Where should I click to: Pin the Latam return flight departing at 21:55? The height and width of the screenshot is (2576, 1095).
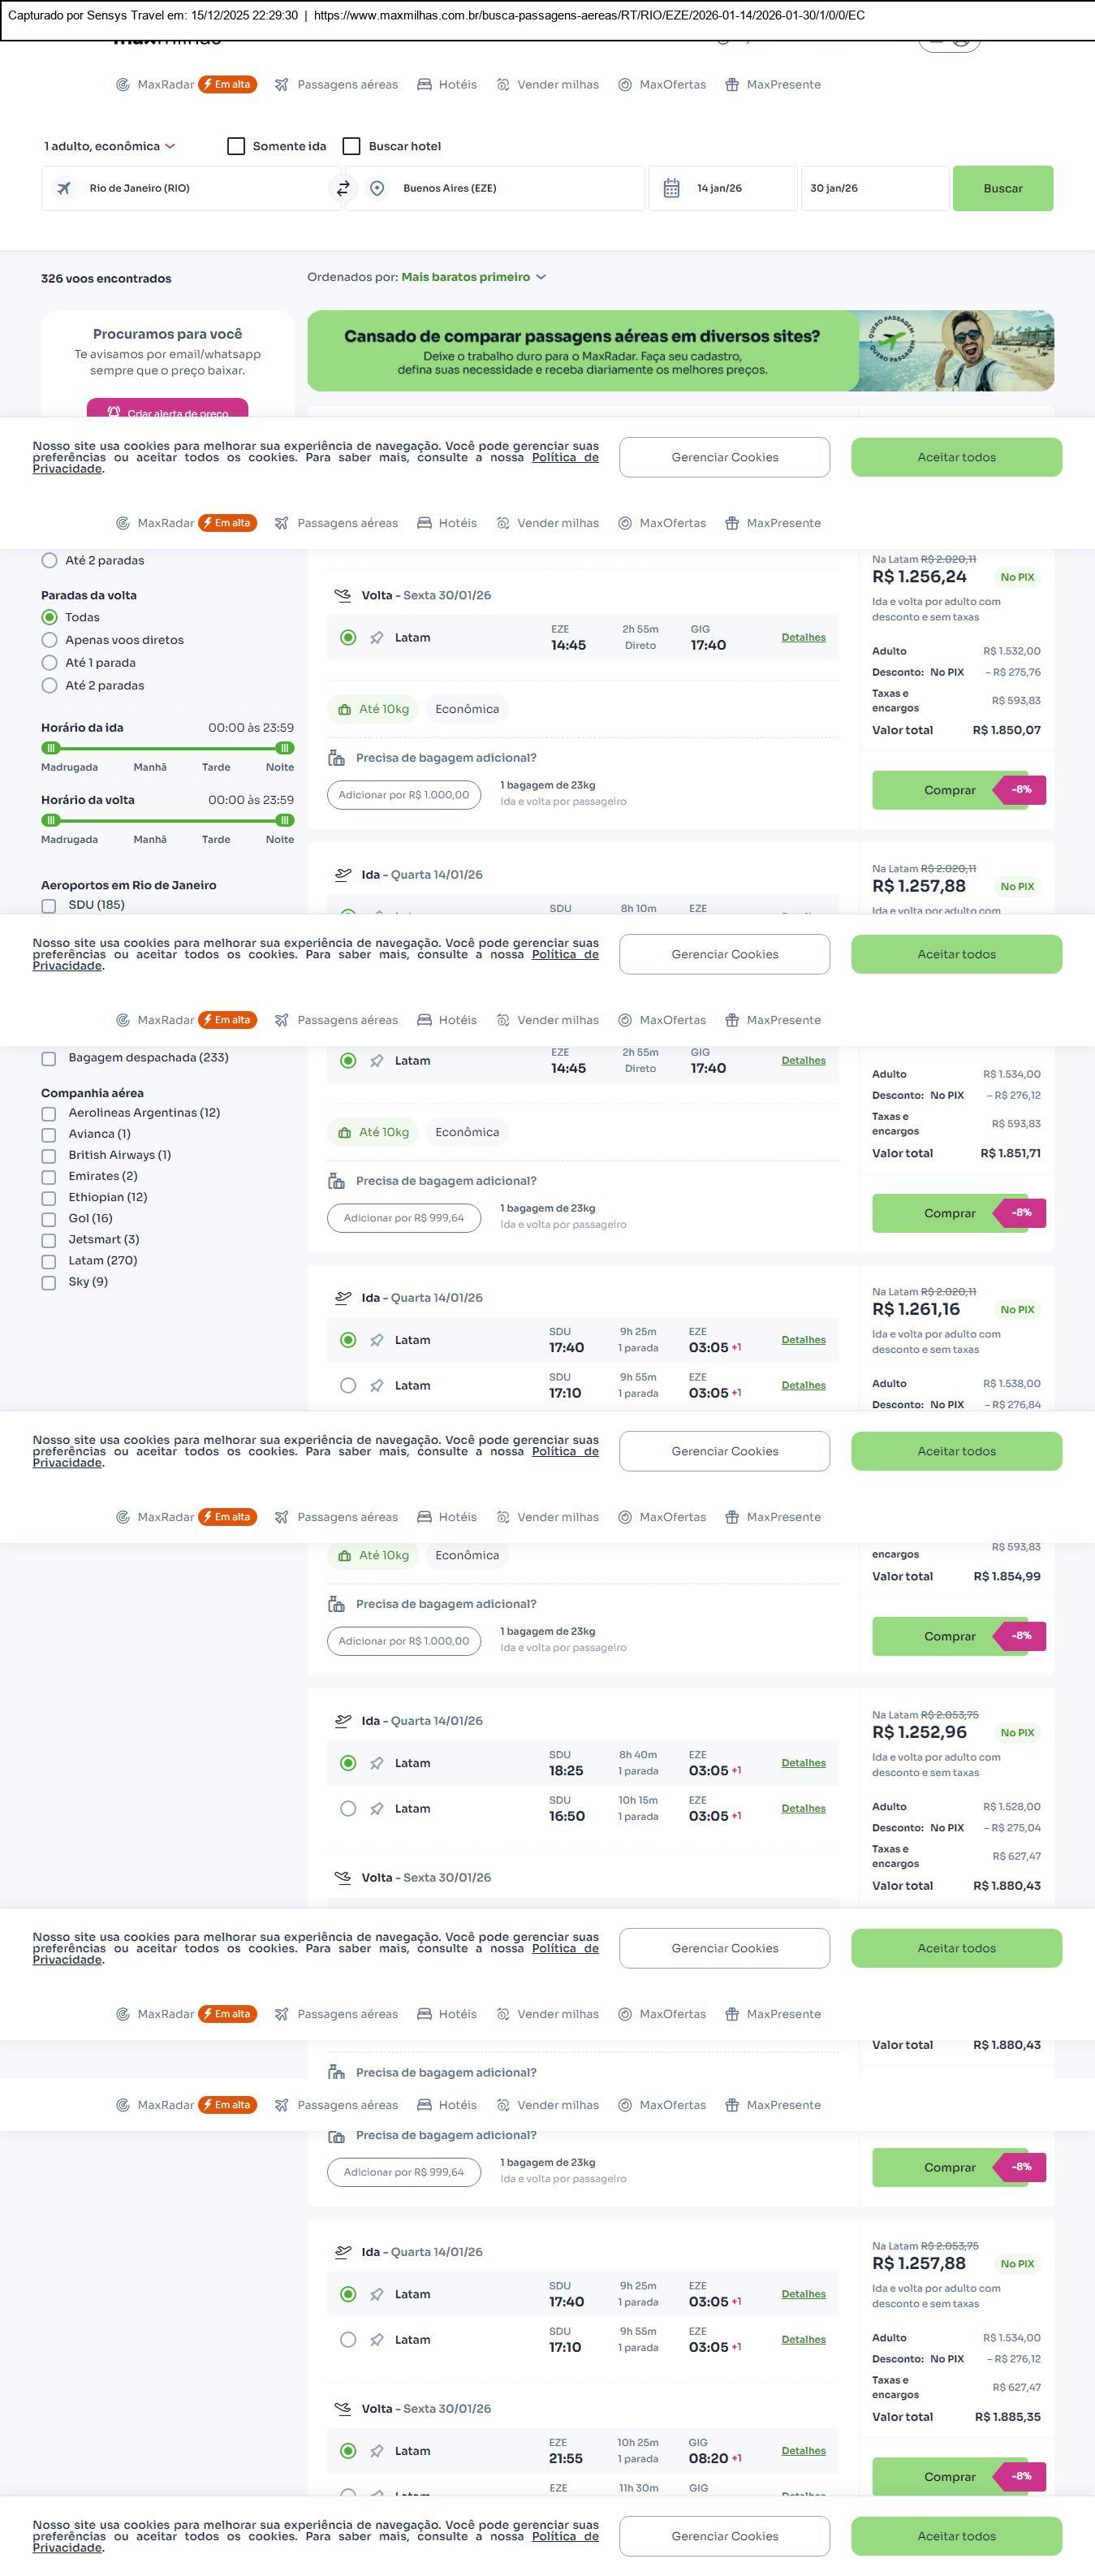[377, 2450]
